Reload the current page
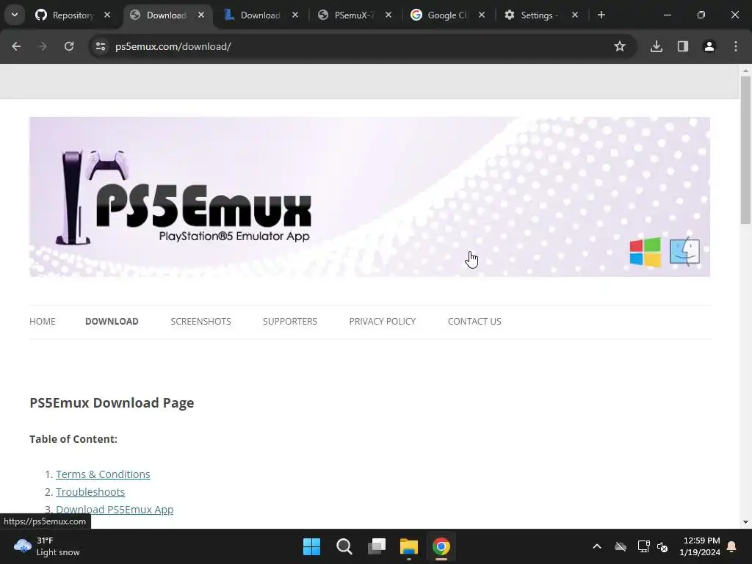The image size is (752, 564). click(69, 46)
